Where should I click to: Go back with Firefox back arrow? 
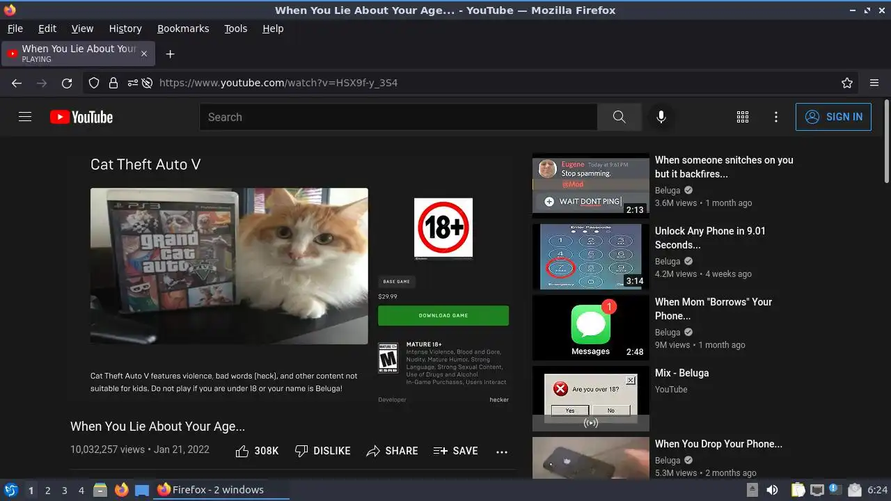pyautogui.click(x=17, y=83)
